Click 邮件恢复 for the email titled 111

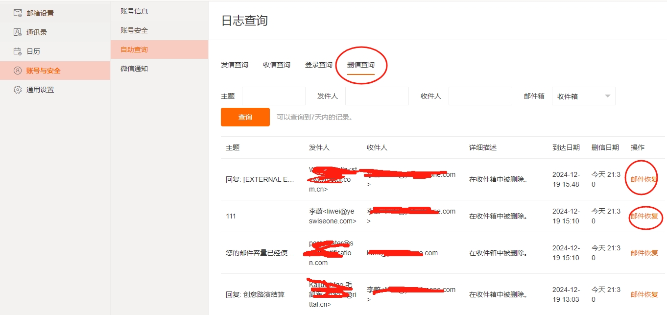point(644,216)
